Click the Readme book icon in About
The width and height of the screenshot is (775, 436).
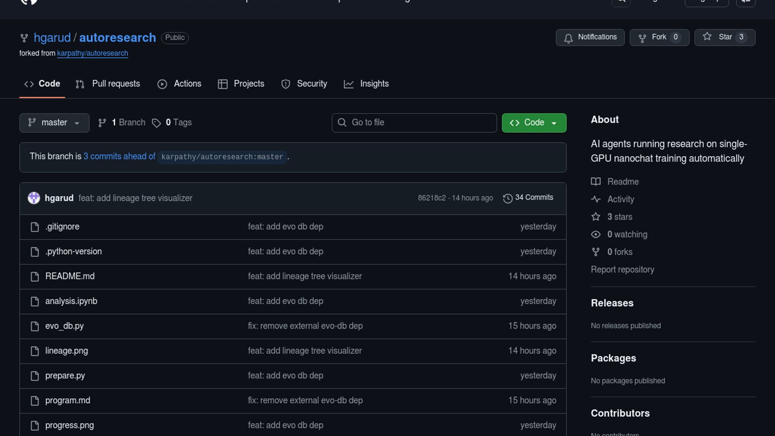pos(596,182)
